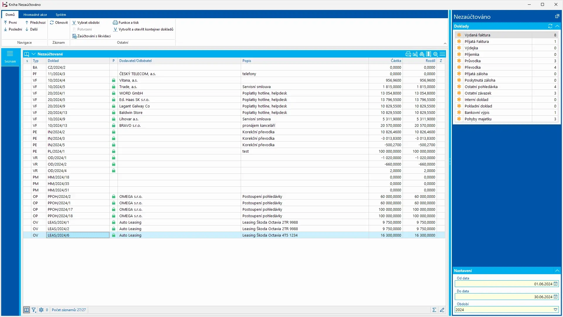Screen dimensions: 563x317
Task: Pop out the Nezaúčtováno panel
Action: point(557,16)
